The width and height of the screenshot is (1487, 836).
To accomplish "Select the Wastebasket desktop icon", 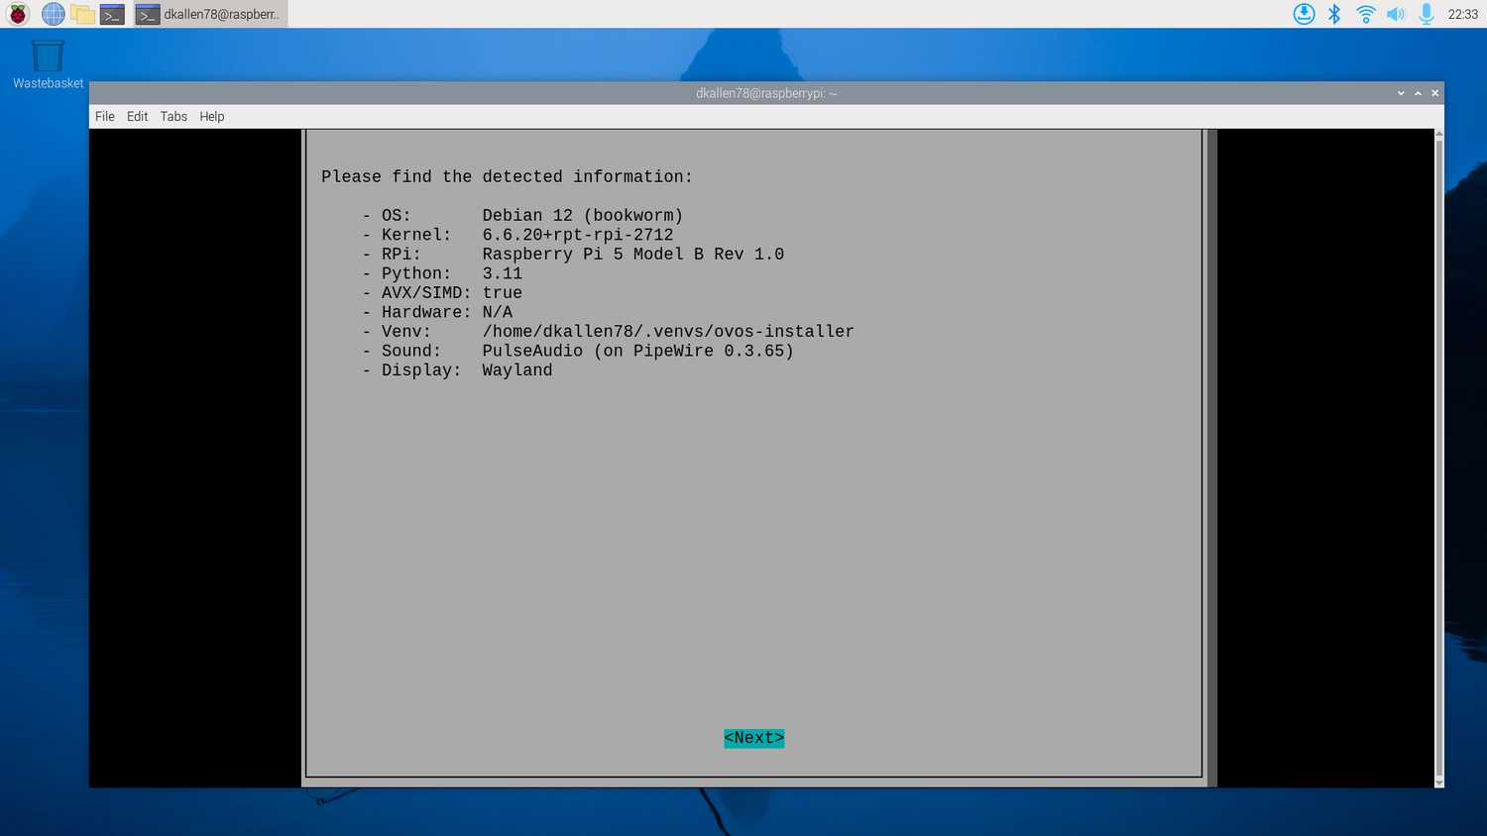I will pyautogui.click(x=48, y=64).
